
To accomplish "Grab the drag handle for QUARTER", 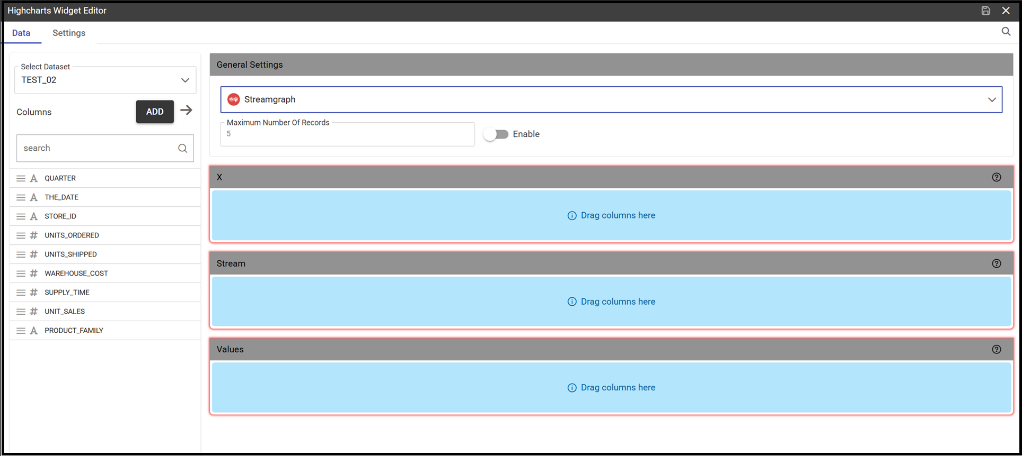I will point(21,178).
